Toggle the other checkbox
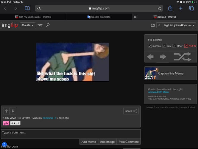Screen dimensions: 198x149 tap(174, 46)
